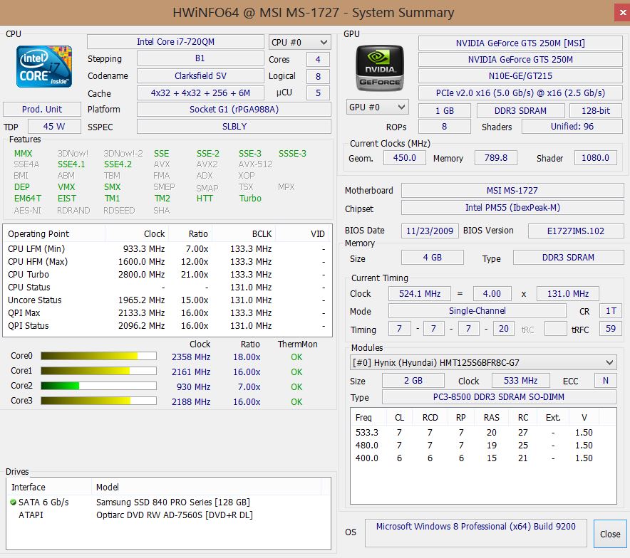Click the SLBLY SSPEC field
630x558 pixels.
(234, 127)
